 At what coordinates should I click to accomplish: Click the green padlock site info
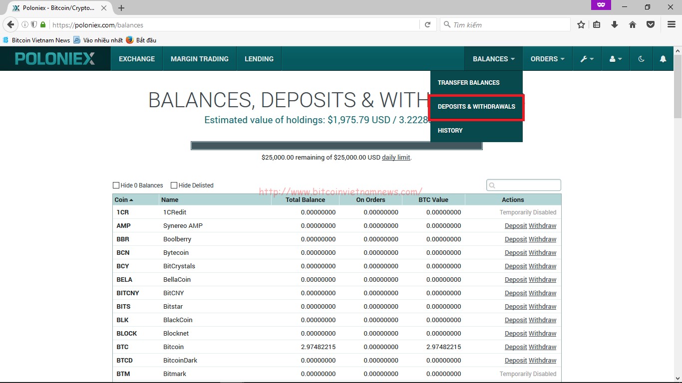(43, 24)
